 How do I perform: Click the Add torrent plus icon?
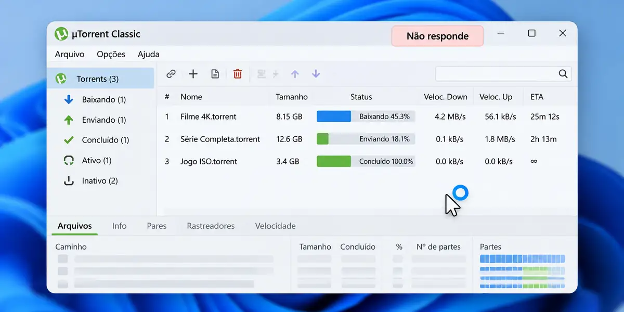tap(193, 74)
